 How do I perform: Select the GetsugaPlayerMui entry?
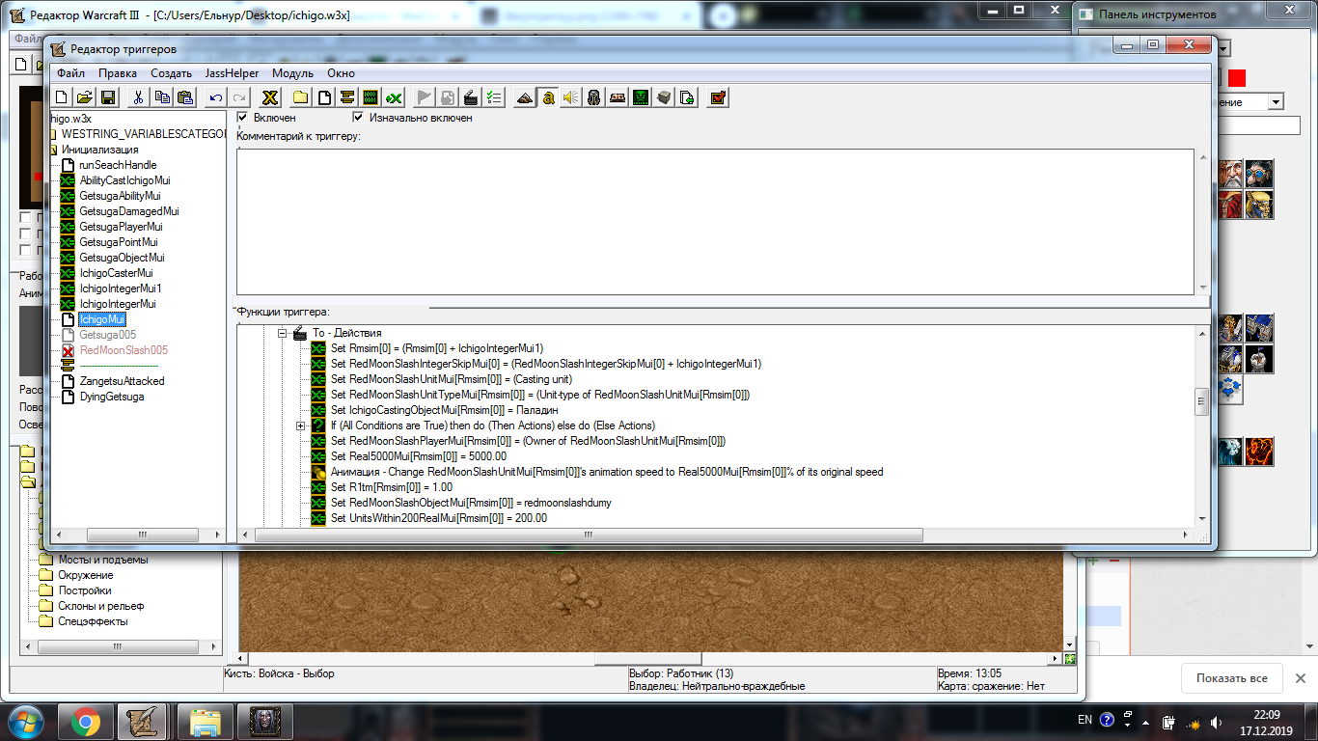[121, 227]
